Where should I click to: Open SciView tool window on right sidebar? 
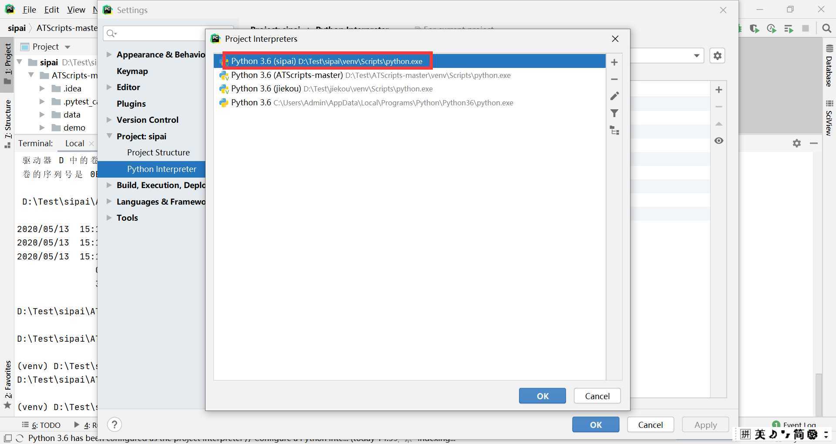point(829,118)
